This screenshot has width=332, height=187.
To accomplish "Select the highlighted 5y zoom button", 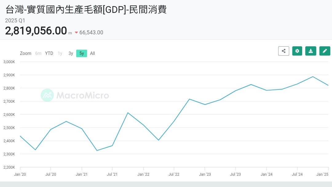I will point(81,53).
